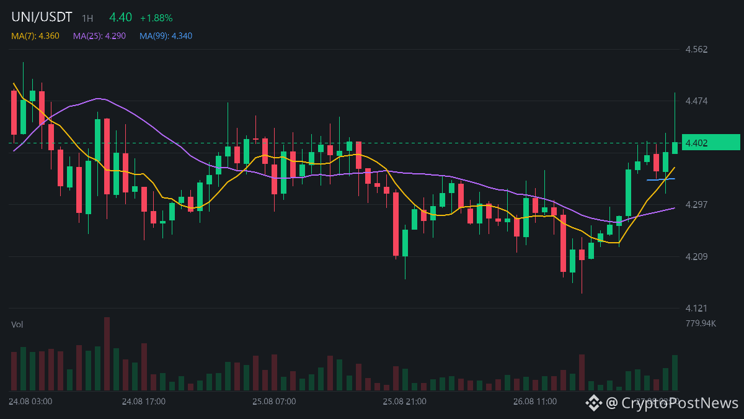744x419 pixels.
Task: Select the MA(25) indicator label
Action: [99, 36]
